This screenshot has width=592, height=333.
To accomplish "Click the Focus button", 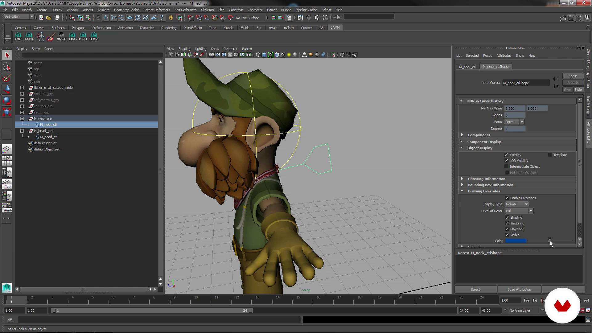I will (573, 76).
